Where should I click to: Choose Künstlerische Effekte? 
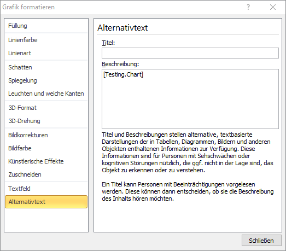coord(46,161)
